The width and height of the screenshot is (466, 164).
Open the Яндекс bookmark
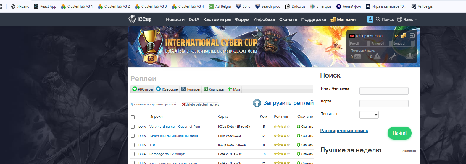pos(20,6)
